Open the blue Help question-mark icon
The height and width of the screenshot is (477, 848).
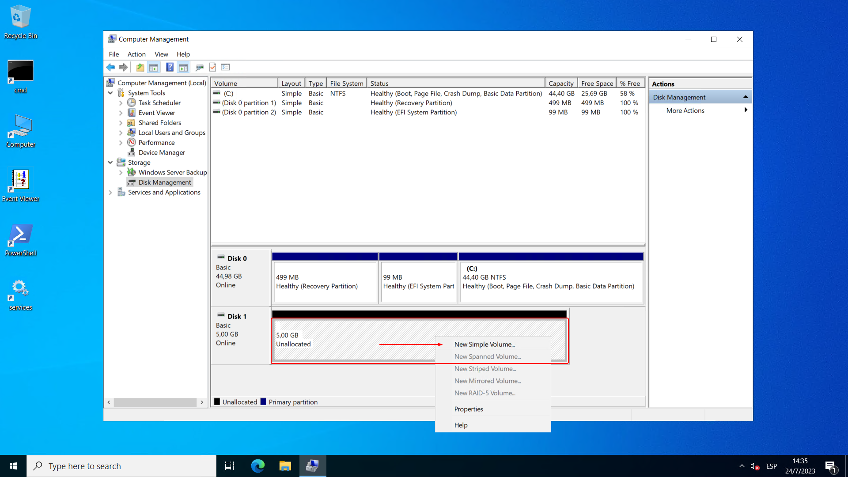pyautogui.click(x=170, y=67)
